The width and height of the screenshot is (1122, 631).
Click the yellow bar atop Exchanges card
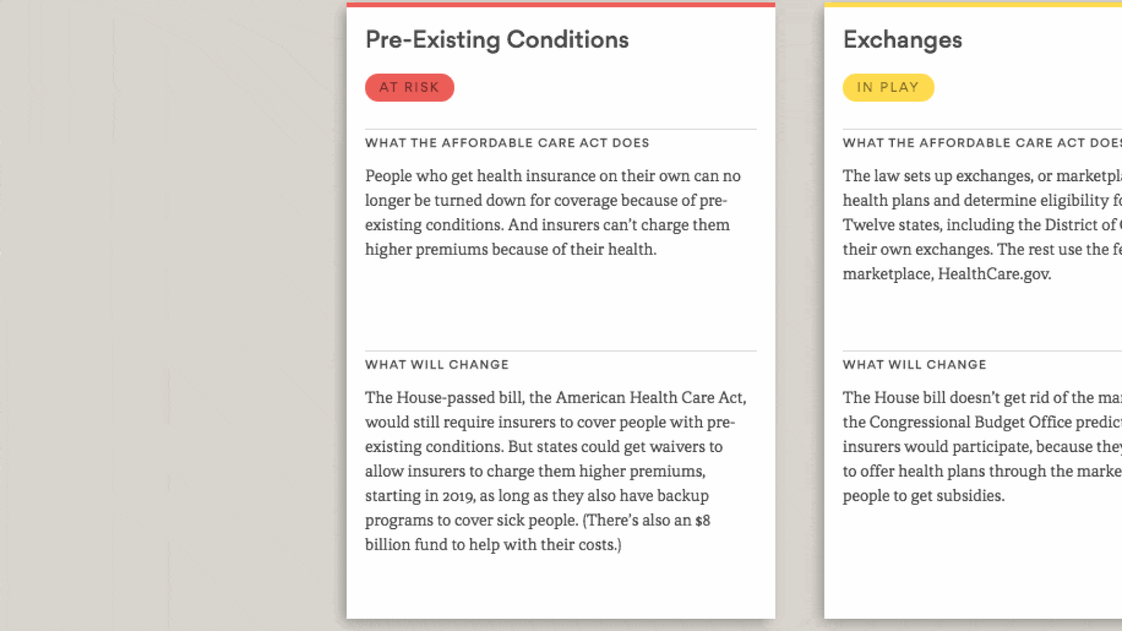(973, 5)
